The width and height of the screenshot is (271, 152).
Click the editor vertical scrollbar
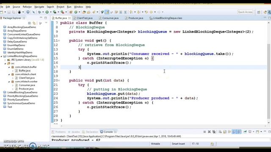point(268,81)
